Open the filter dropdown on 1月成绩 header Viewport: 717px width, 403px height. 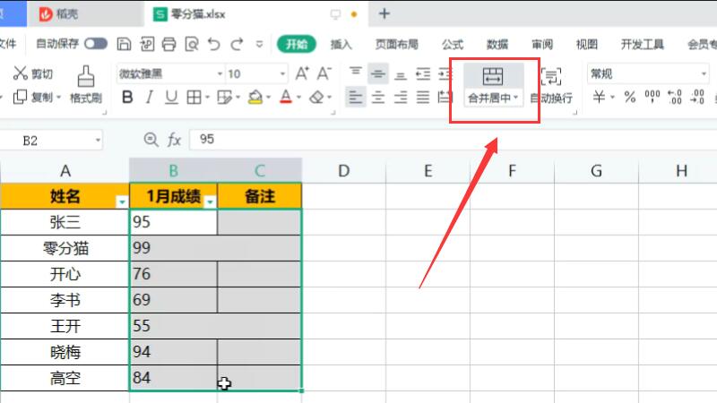[x=209, y=202]
